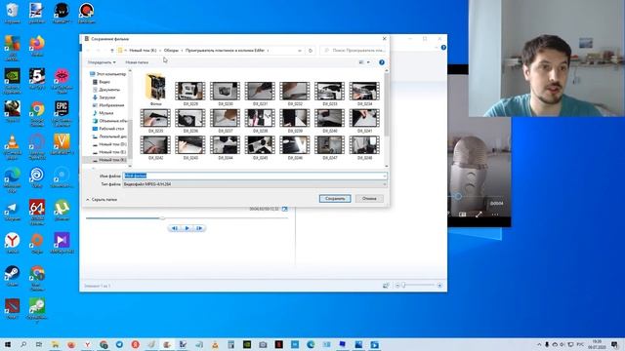Open Рабочий стол in the navigation tree

pyautogui.click(x=108, y=129)
